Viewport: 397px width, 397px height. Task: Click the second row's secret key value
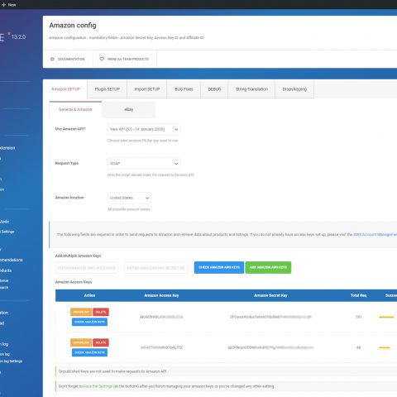(x=270, y=347)
